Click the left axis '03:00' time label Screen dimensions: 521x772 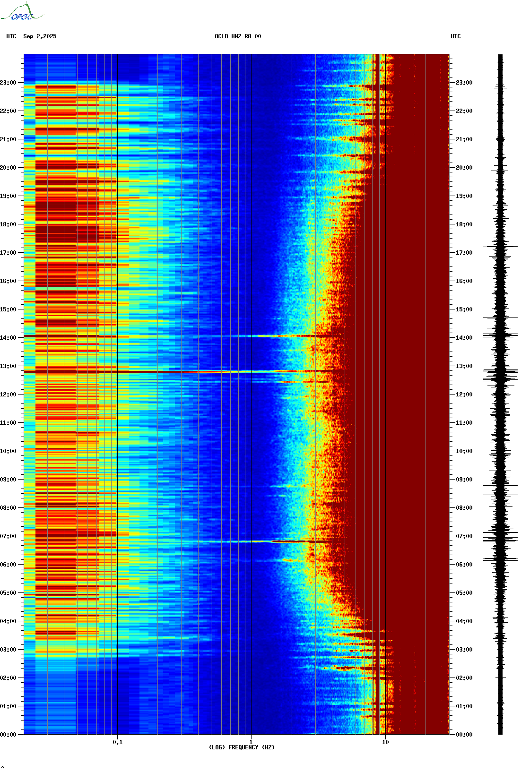click(8, 650)
